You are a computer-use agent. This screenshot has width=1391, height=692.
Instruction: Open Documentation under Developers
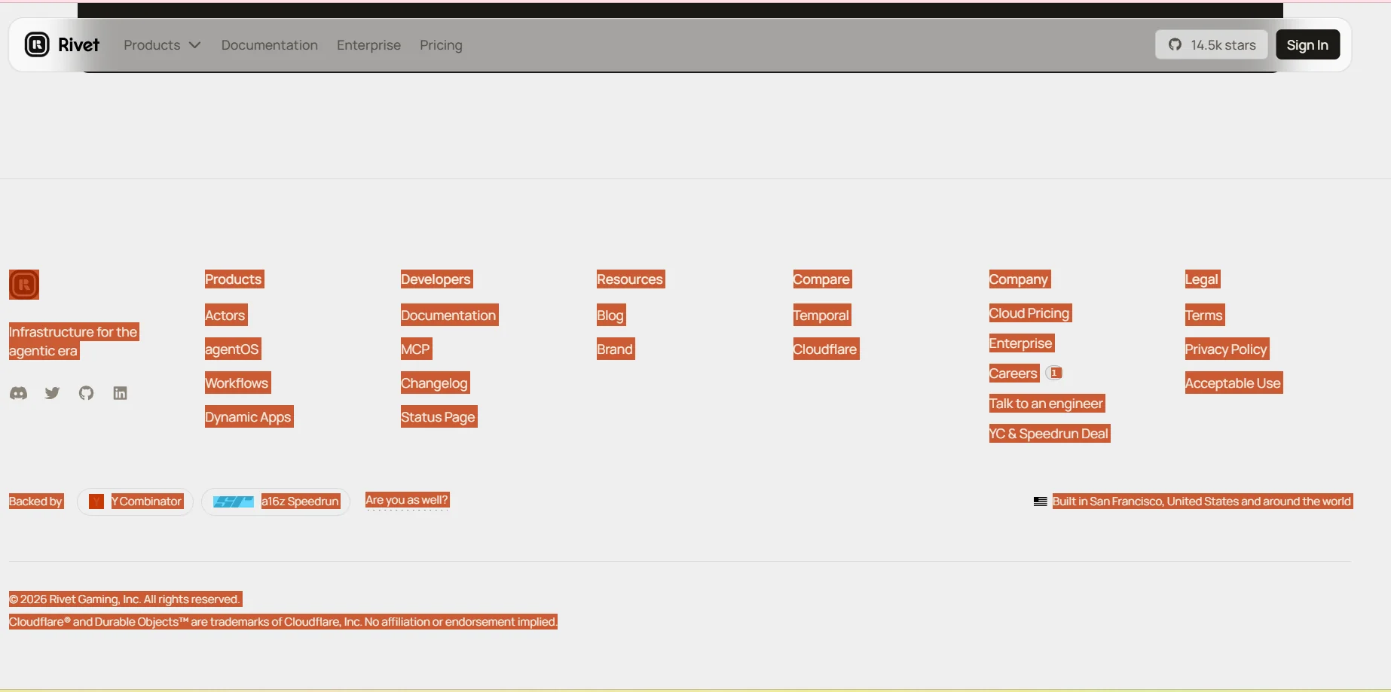tap(449, 316)
